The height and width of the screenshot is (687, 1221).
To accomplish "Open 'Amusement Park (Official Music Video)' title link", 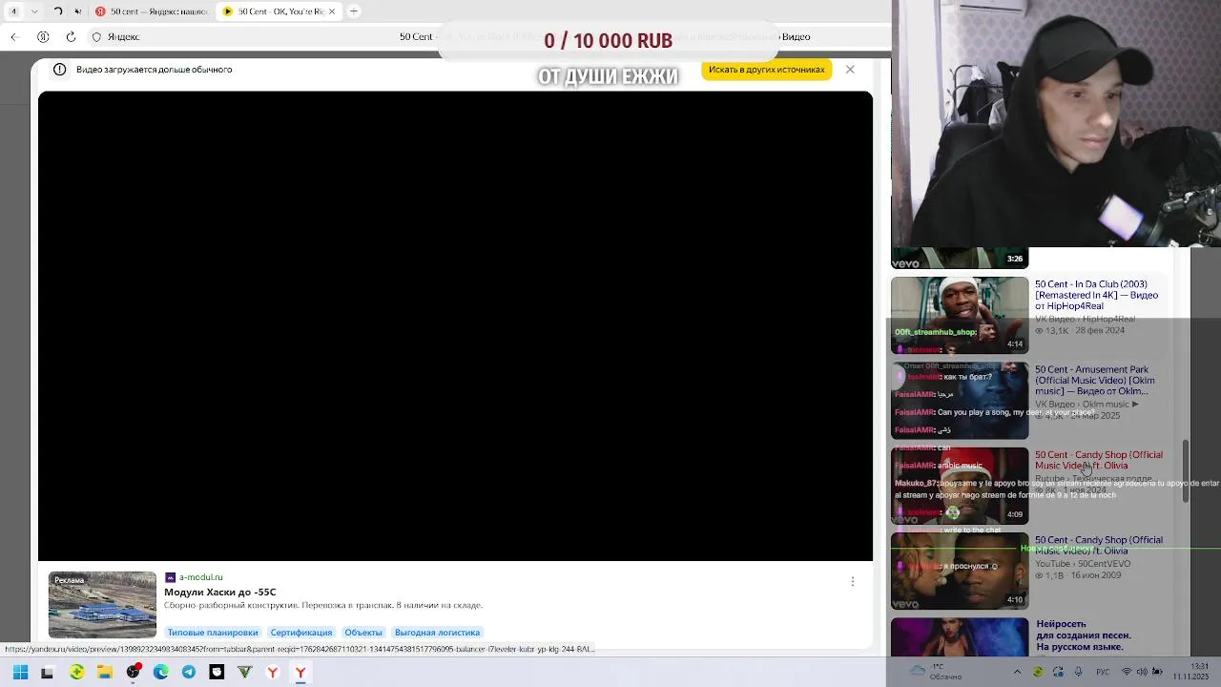I will 1095,380.
